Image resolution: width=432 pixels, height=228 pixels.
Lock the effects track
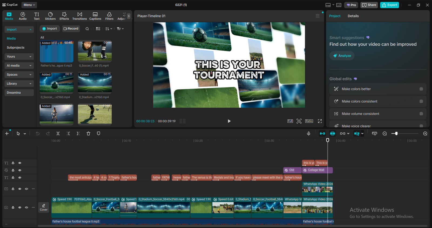pos(13,170)
